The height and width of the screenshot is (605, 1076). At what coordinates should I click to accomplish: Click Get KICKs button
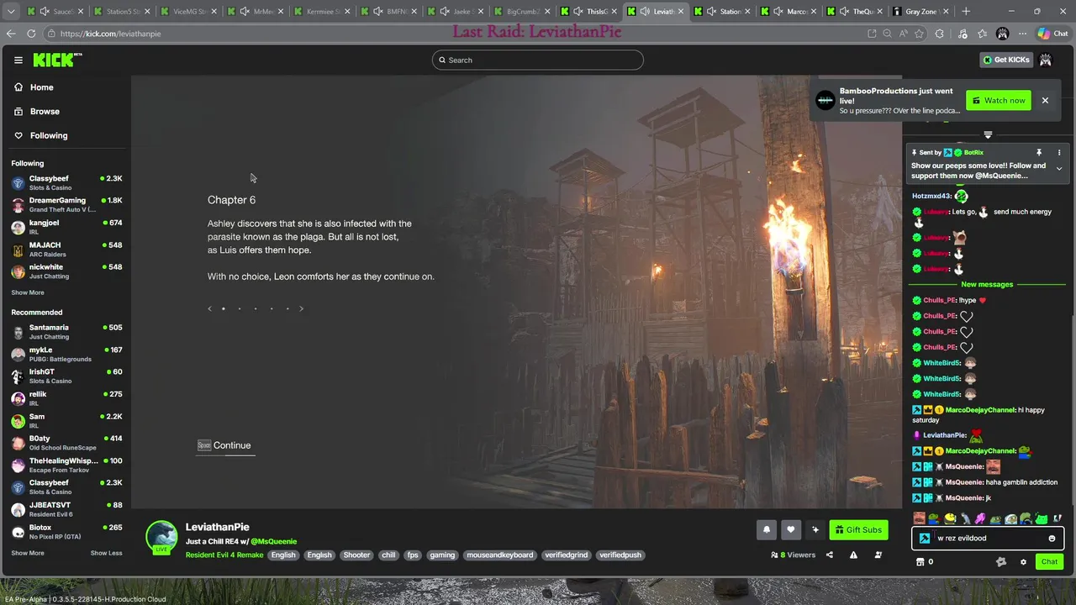(1006, 60)
